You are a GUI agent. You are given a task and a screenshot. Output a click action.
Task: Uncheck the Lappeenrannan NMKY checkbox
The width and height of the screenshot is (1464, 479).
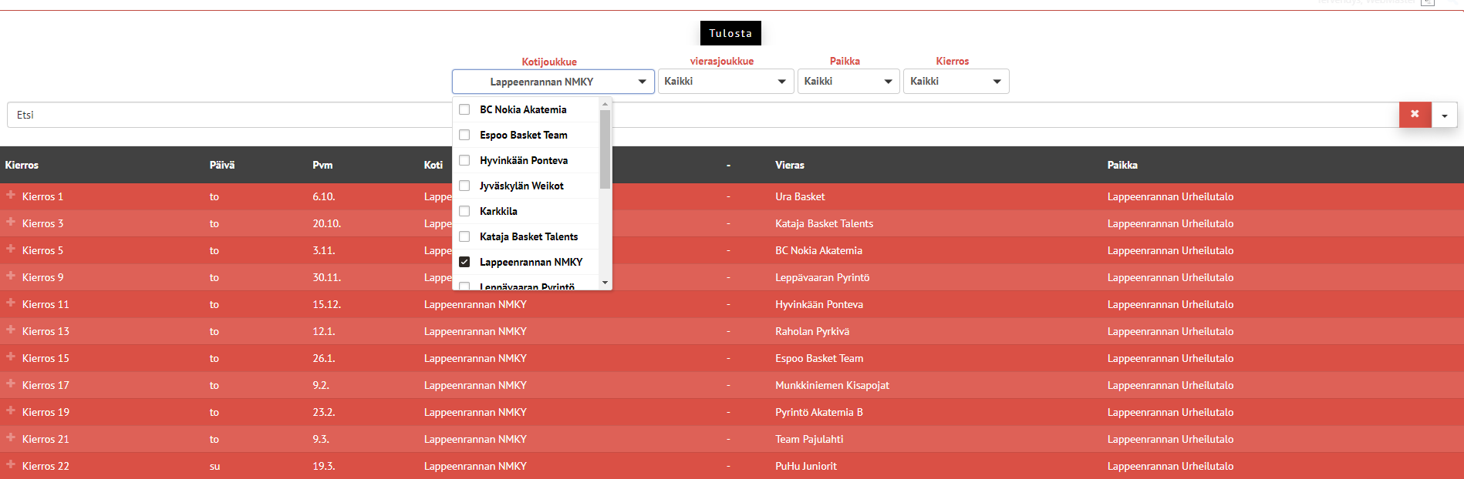click(x=464, y=262)
